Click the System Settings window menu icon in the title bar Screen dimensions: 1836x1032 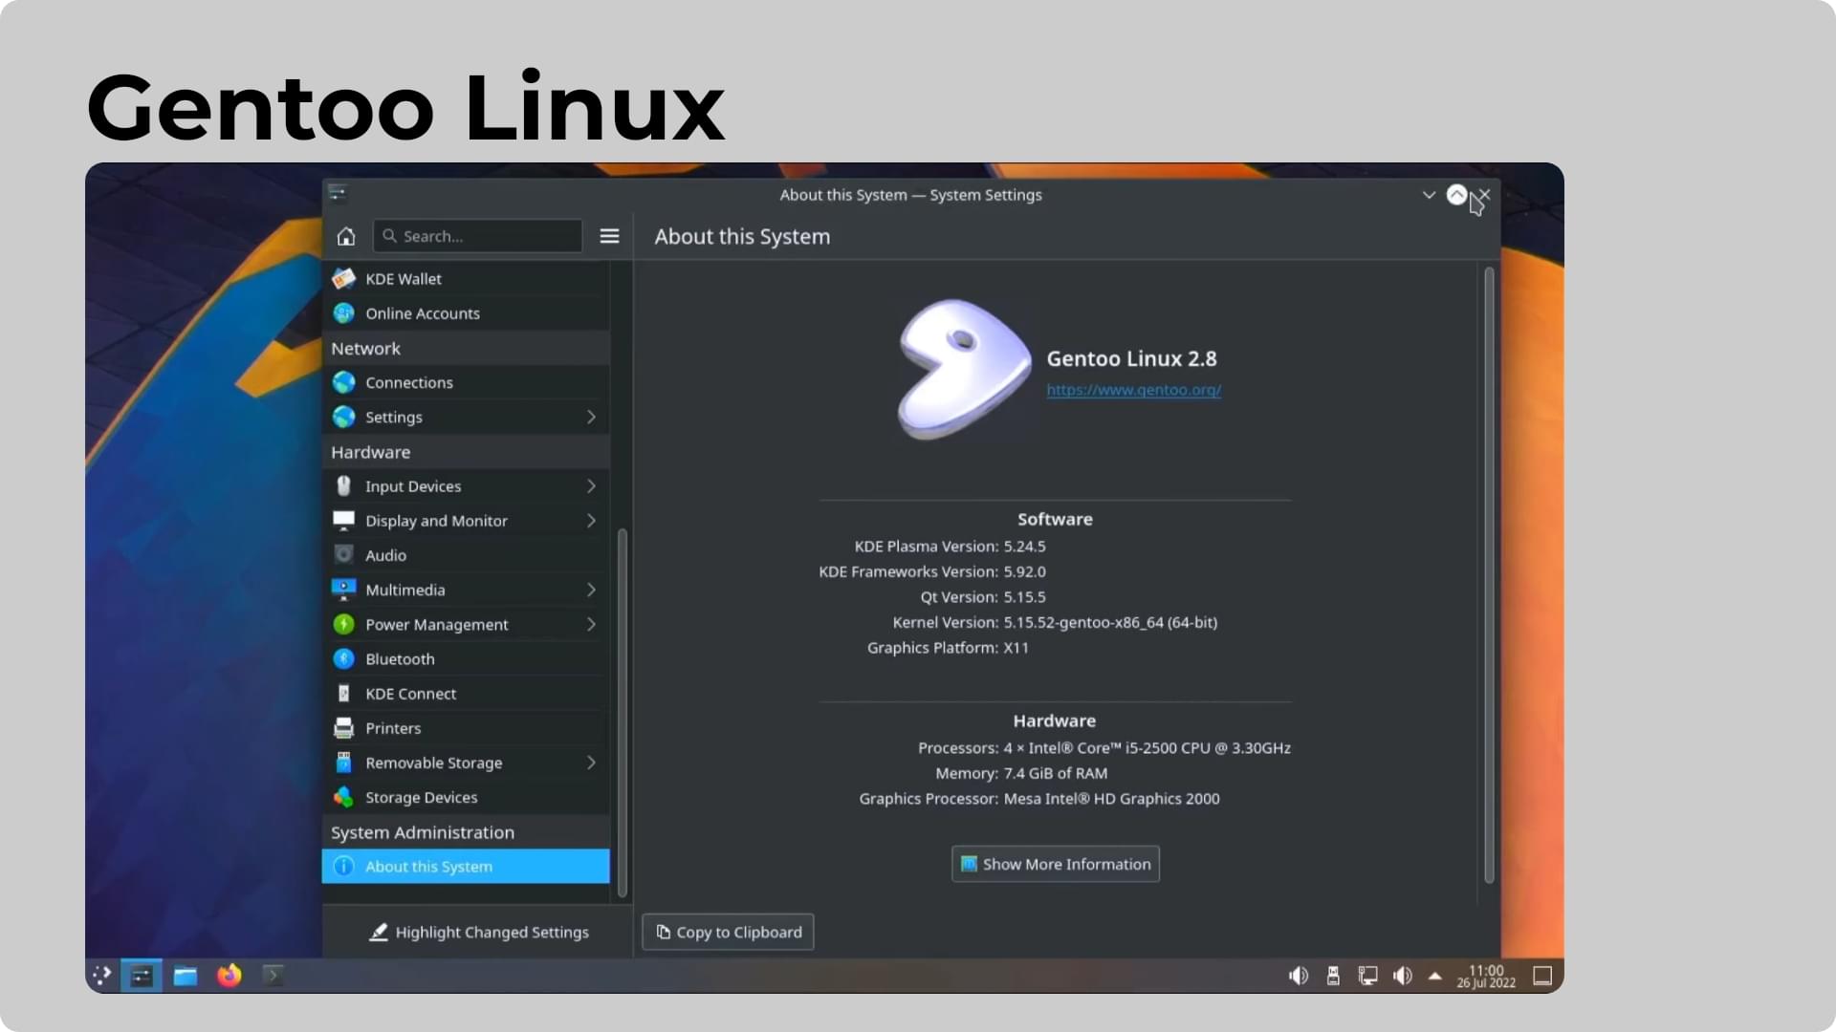pyautogui.click(x=338, y=194)
